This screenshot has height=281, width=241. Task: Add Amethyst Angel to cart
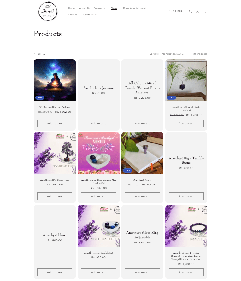(142, 196)
